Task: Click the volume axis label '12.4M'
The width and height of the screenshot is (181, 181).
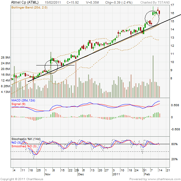Action: 5,80
